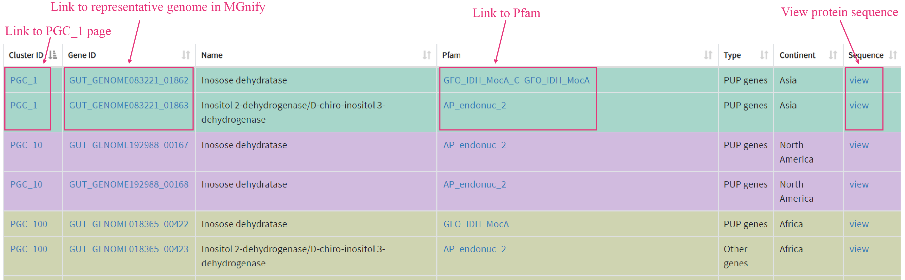Open gene GUT_GENOME018365_00422 link
This screenshot has height=280, width=905.
(x=129, y=224)
